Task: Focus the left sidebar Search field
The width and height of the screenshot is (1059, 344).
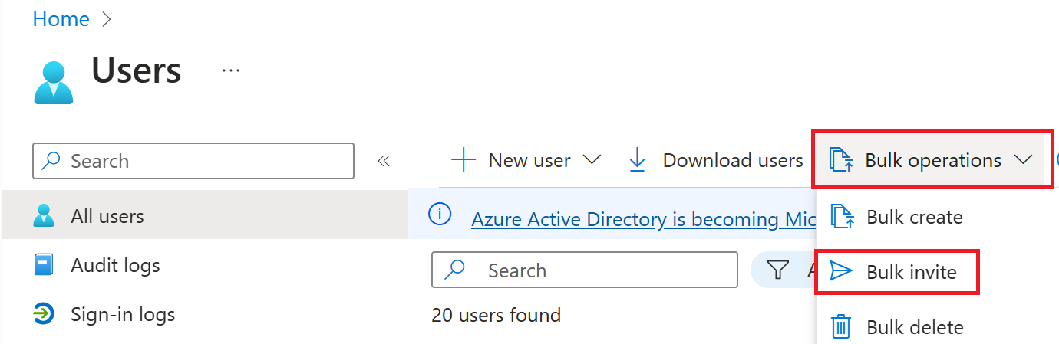Action: [x=193, y=161]
